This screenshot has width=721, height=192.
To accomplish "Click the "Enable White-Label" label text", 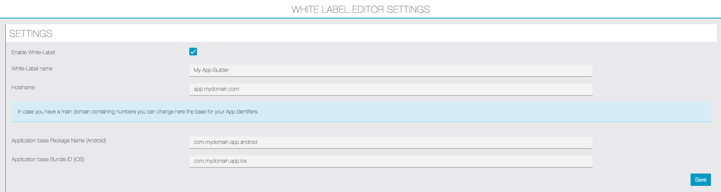I will pyautogui.click(x=33, y=52).
